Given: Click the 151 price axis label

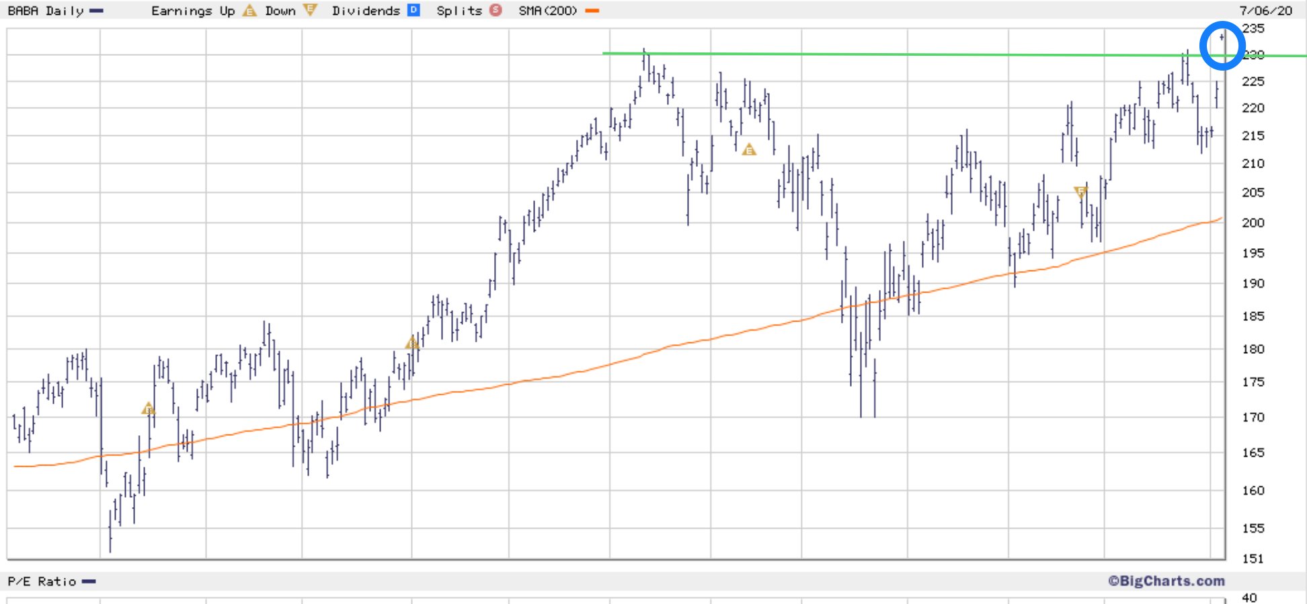Looking at the screenshot, I should [x=1253, y=558].
